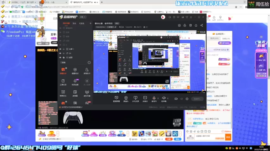Tick the checkbox above Douyu chat input
The width and height of the screenshot is (270, 151).
point(223,131)
